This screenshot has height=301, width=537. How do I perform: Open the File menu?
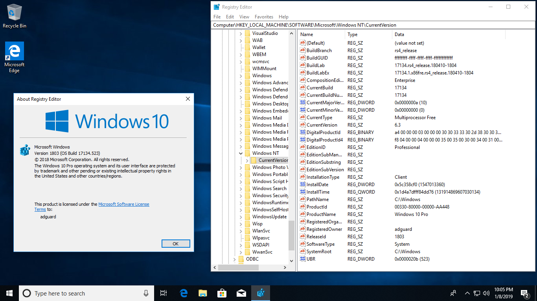(x=217, y=17)
